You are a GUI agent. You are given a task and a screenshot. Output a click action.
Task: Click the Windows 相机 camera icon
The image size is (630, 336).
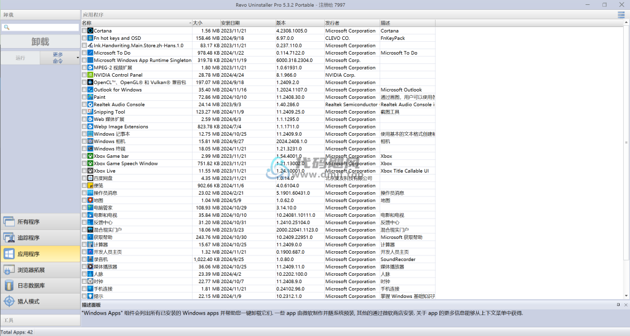[90, 141]
